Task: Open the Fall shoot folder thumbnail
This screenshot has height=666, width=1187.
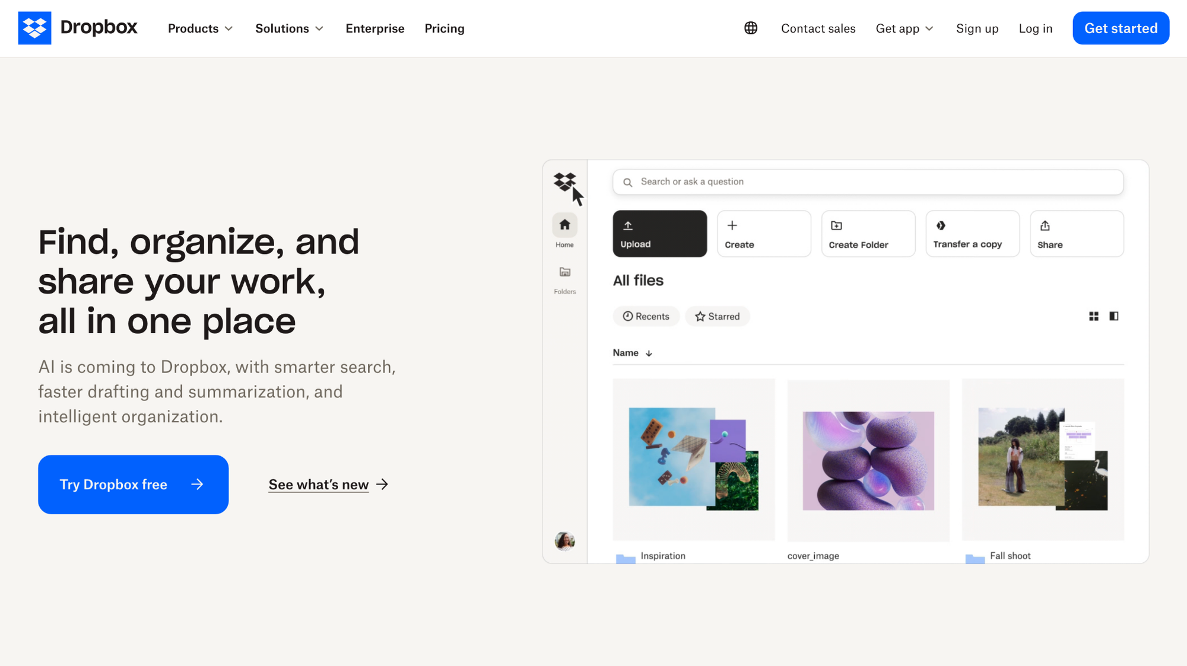Action: pyautogui.click(x=1043, y=460)
